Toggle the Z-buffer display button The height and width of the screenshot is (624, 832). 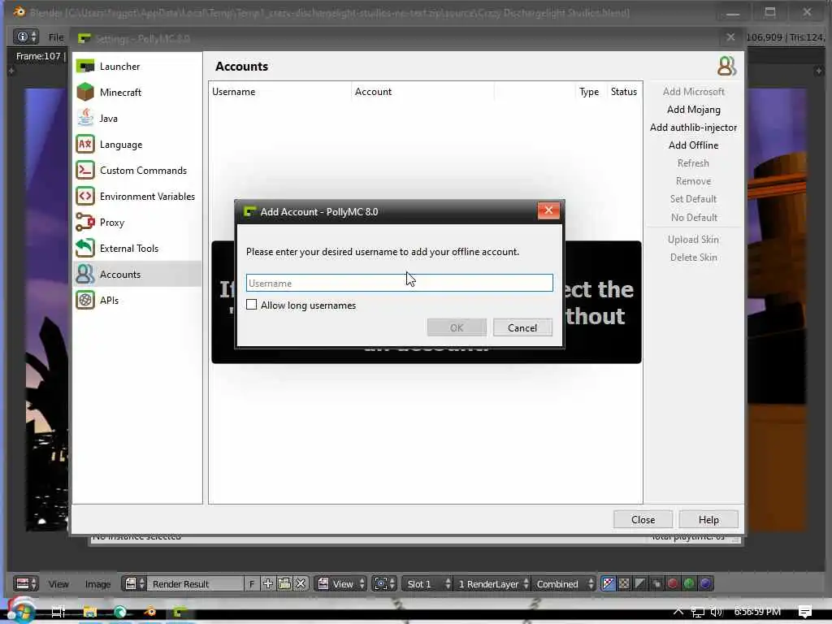point(656,583)
